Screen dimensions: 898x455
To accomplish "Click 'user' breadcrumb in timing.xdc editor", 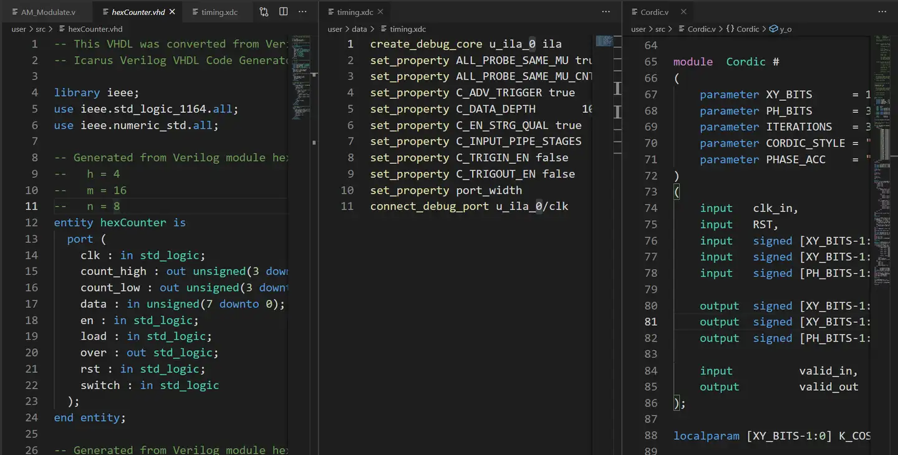I will (335, 29).
